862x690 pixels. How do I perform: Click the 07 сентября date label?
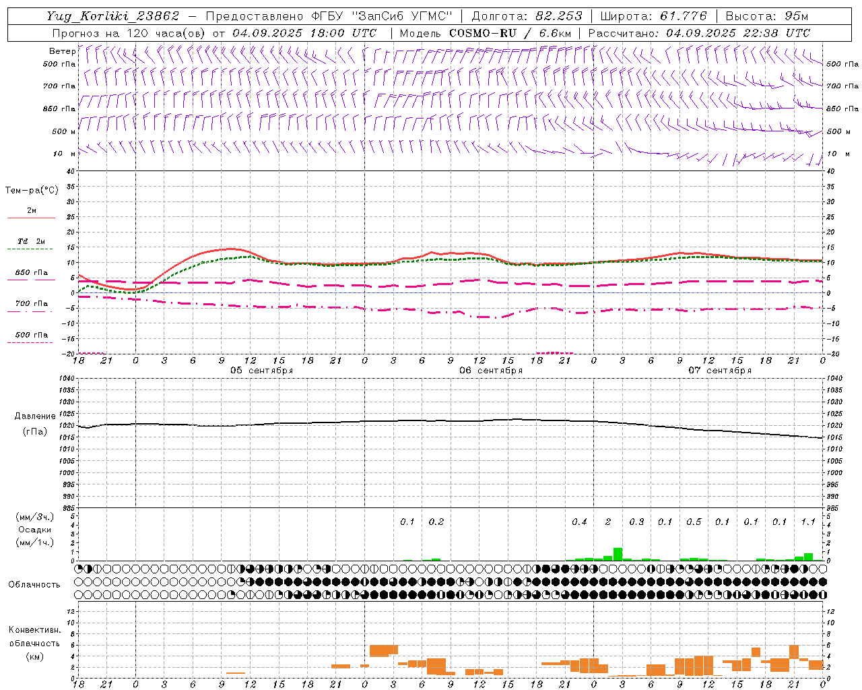720,371
